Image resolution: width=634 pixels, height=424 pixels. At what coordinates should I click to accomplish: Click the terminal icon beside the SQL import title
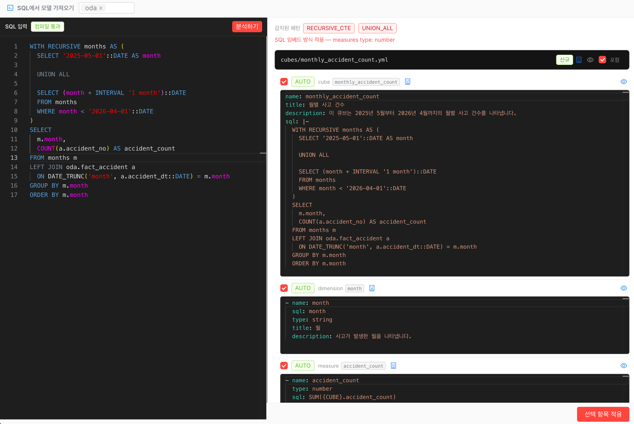(x=10, y=8)
